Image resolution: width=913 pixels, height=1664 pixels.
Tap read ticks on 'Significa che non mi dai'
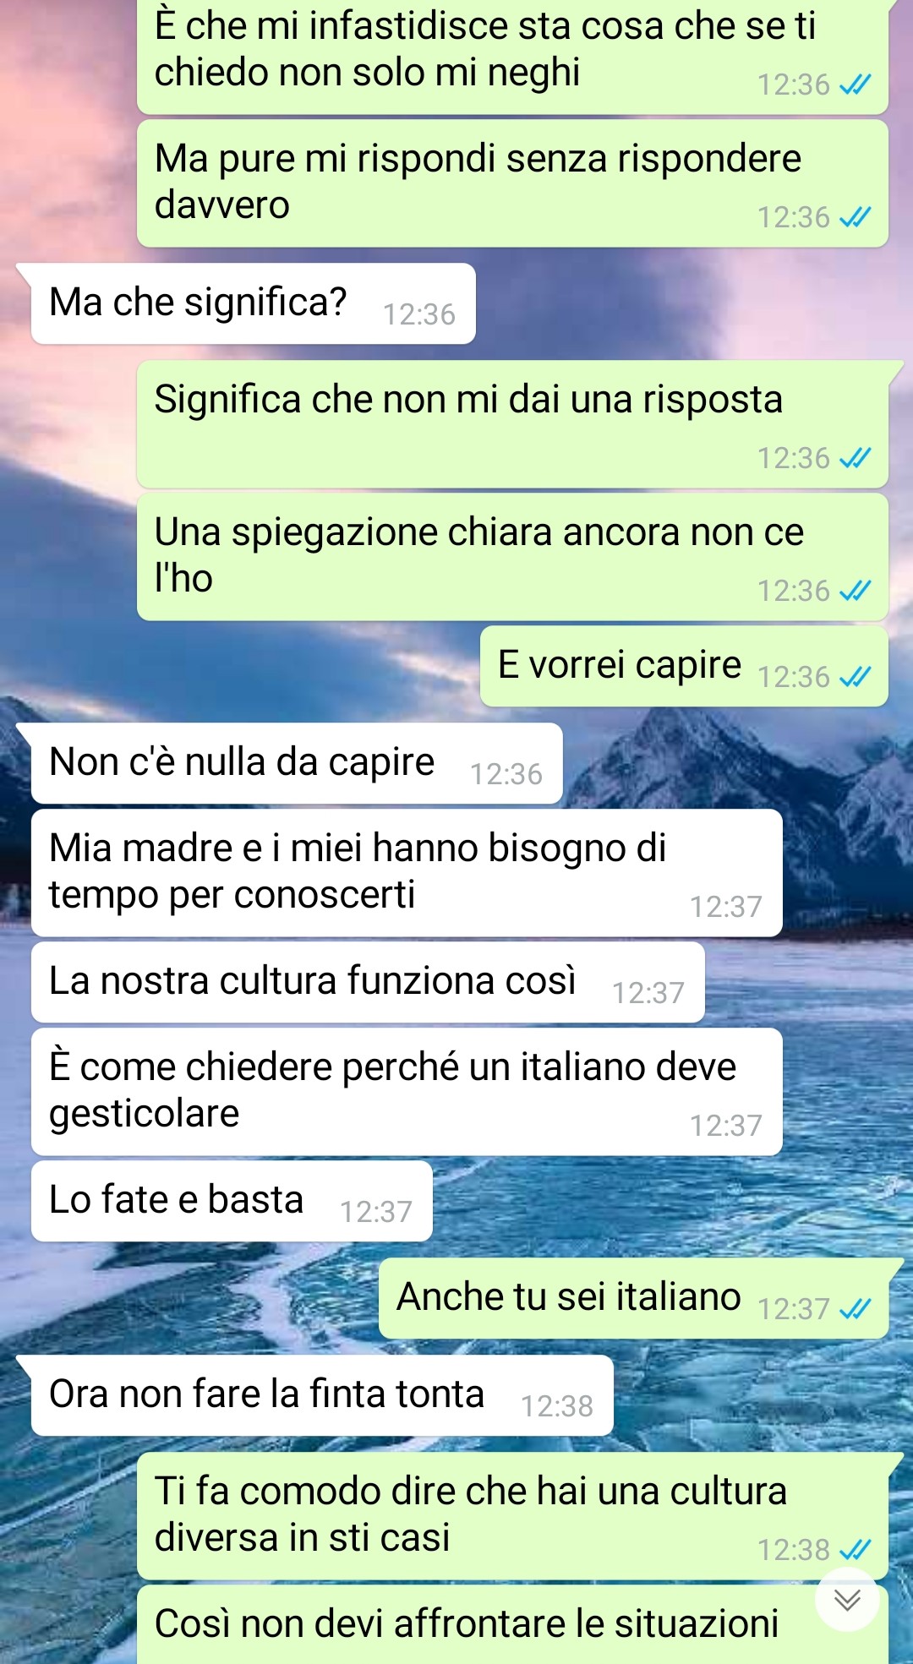click(855, 458)
